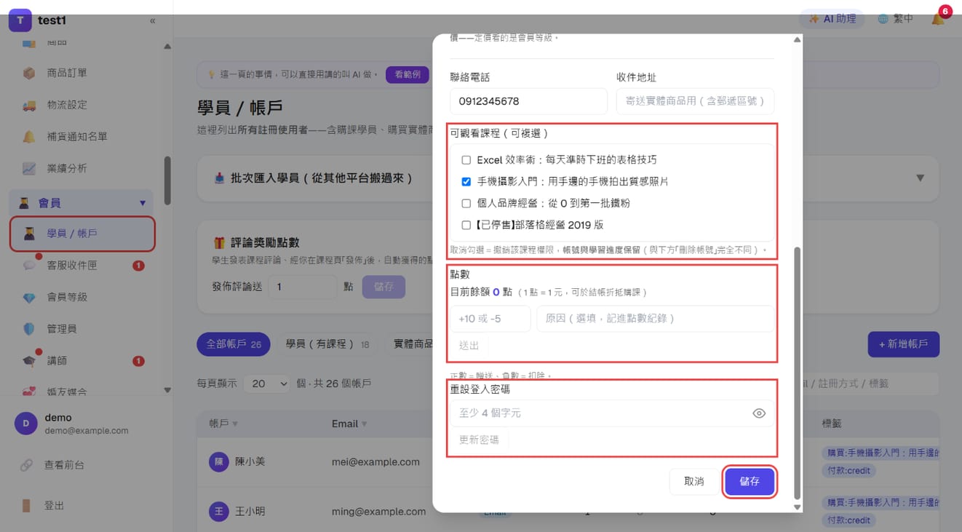Screen dimensions: 962x532
Task: Click the 看範例 button
Action: [408, 74]
